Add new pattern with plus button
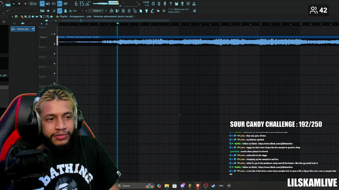Viewport: 339px width, 190px height. pos(106,11)
